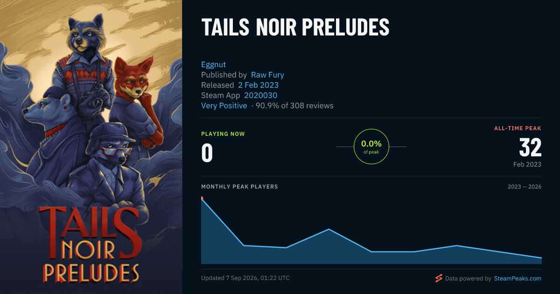560x294 pixels.
Task: Click the 0.0% of peak circle indicator
Action: pyautogui.click(x=371, y=147)
